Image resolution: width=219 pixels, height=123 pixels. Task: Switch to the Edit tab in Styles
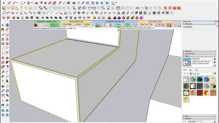[191, 70]
